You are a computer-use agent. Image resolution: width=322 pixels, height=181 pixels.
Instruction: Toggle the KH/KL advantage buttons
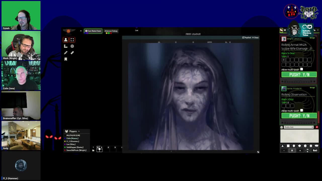click(x=307, y=150)
